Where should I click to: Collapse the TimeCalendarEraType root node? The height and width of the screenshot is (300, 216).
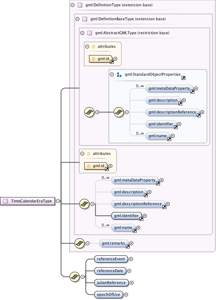point(58,201)
